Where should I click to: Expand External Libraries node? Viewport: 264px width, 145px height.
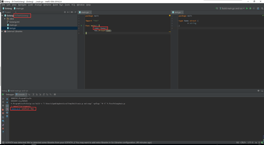[2, 31]
